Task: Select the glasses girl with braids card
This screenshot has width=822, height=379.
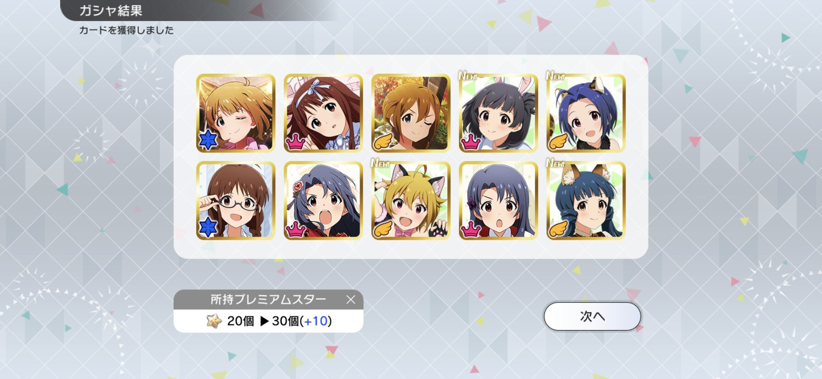Action: [236, 200]
